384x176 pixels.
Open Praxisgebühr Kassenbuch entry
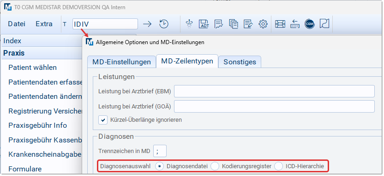point(45,140)
